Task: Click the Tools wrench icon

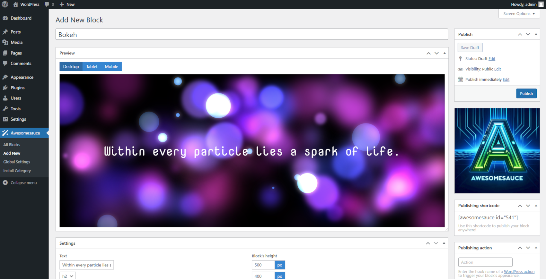Action: [5, 109]
